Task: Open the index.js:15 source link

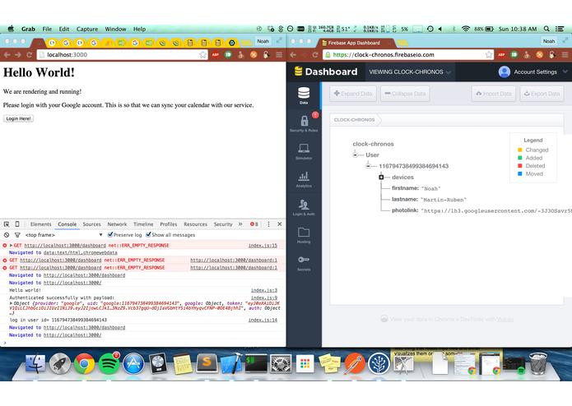Action: 263,246
